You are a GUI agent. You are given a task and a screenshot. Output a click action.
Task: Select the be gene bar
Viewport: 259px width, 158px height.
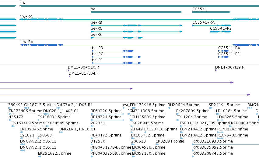[x=136, y=12]
